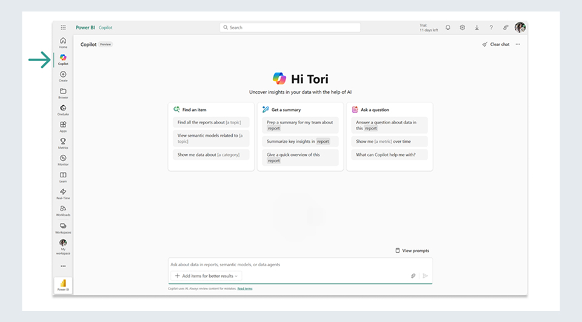The image size is (582, 322).
Task: Choose prompt What can Copilot help me with
Action: coord(389,154)
